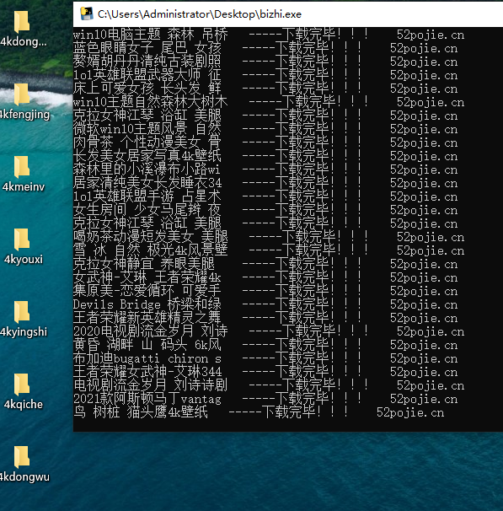The image size is (503, 511).
Task: Click the last console line about 猫头鹰4k壁纸
Action: tap(259, 412)
